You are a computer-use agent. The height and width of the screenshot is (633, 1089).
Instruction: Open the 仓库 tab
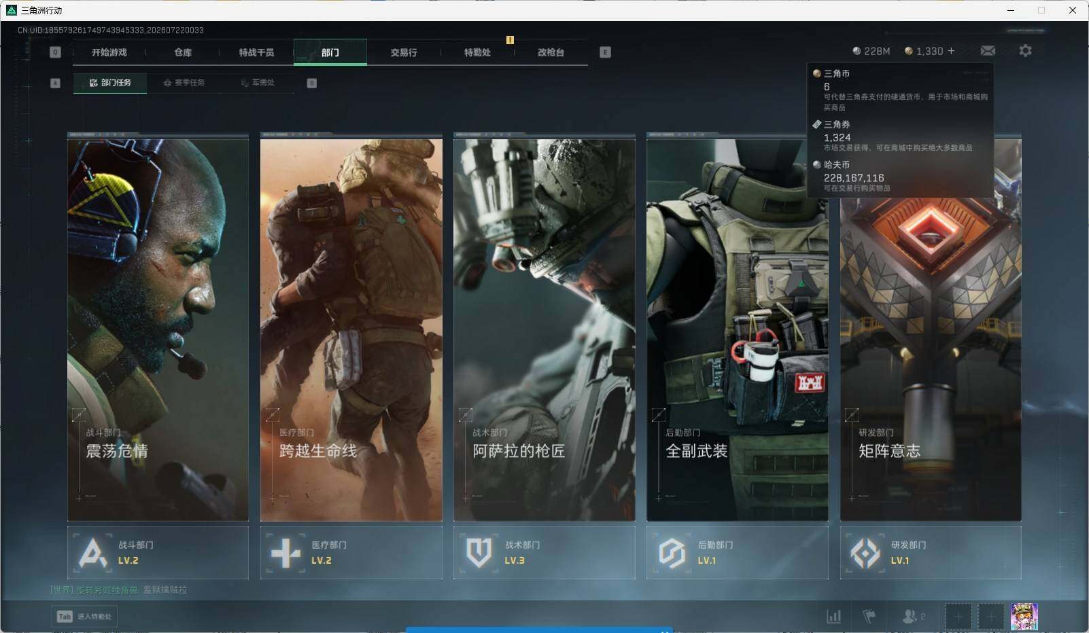tap(183, 52)
